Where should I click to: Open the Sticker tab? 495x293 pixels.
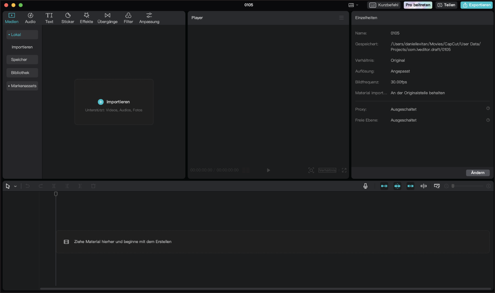pos(68,18)
